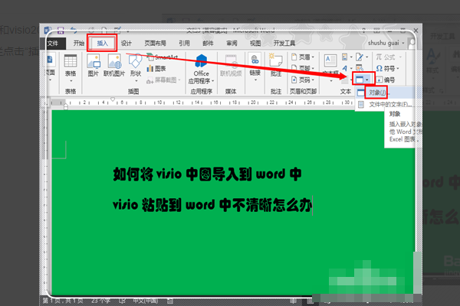Open the 视图 (View) tab

point(255,44)
